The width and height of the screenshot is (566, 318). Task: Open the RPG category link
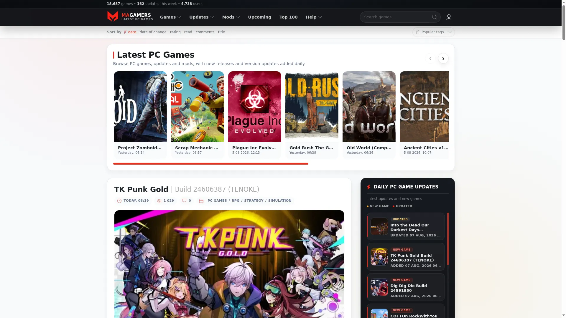235,201
